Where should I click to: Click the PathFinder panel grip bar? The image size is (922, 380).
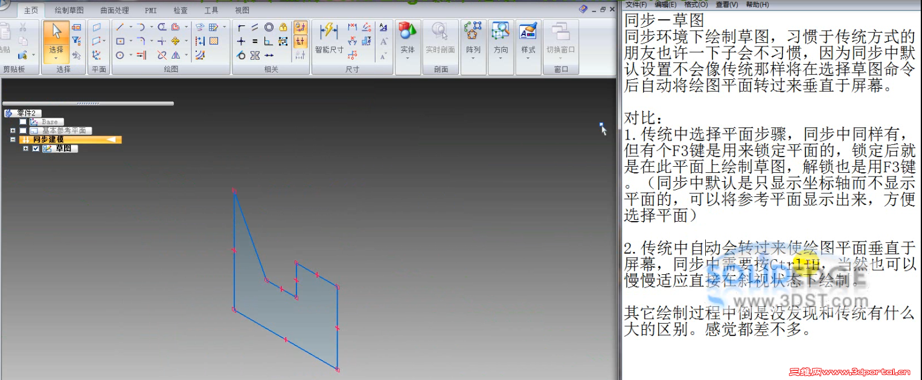pos(88,103)
